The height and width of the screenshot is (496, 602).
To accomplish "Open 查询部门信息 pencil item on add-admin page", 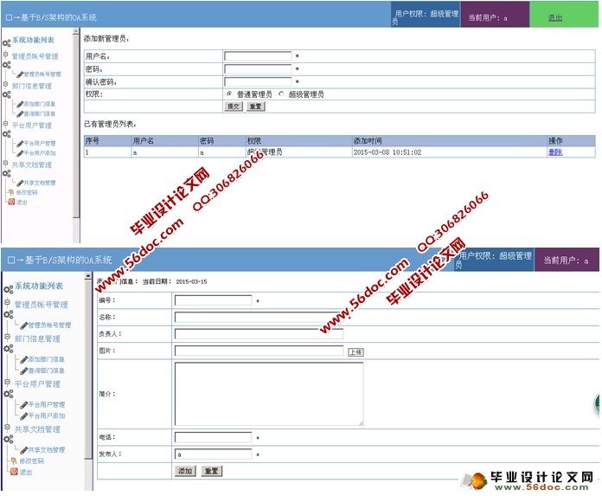I will click(36, 113).
